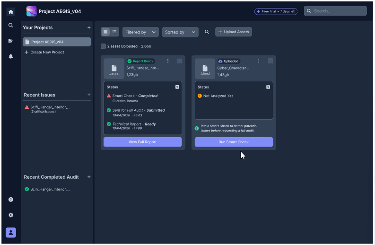The height and width of the screenshot is (245, 375).
Task: Click the Scifi_Hangar_Inte... file name
Action: [142, 68]
